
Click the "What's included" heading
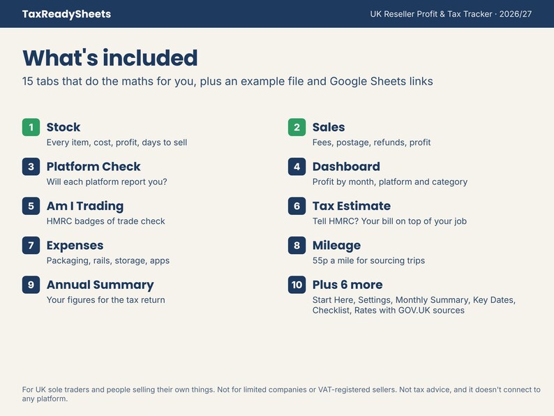click(110, 58)
